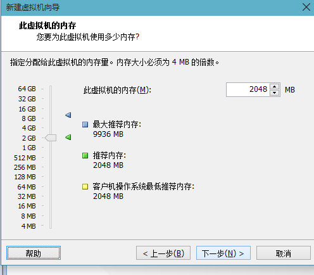Click the green square legend for 推荐内存
Image resolution: width=314 pixels, height=275 pixels.
pos(85,156)
